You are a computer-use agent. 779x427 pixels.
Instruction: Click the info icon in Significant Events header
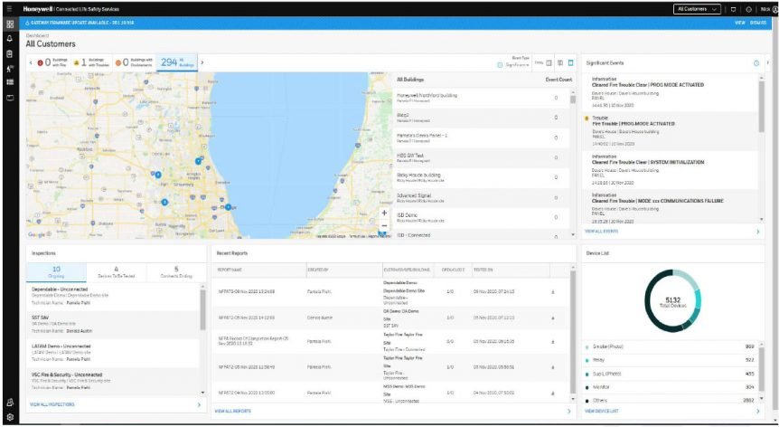pyautogui.click(x=756, y=62)
